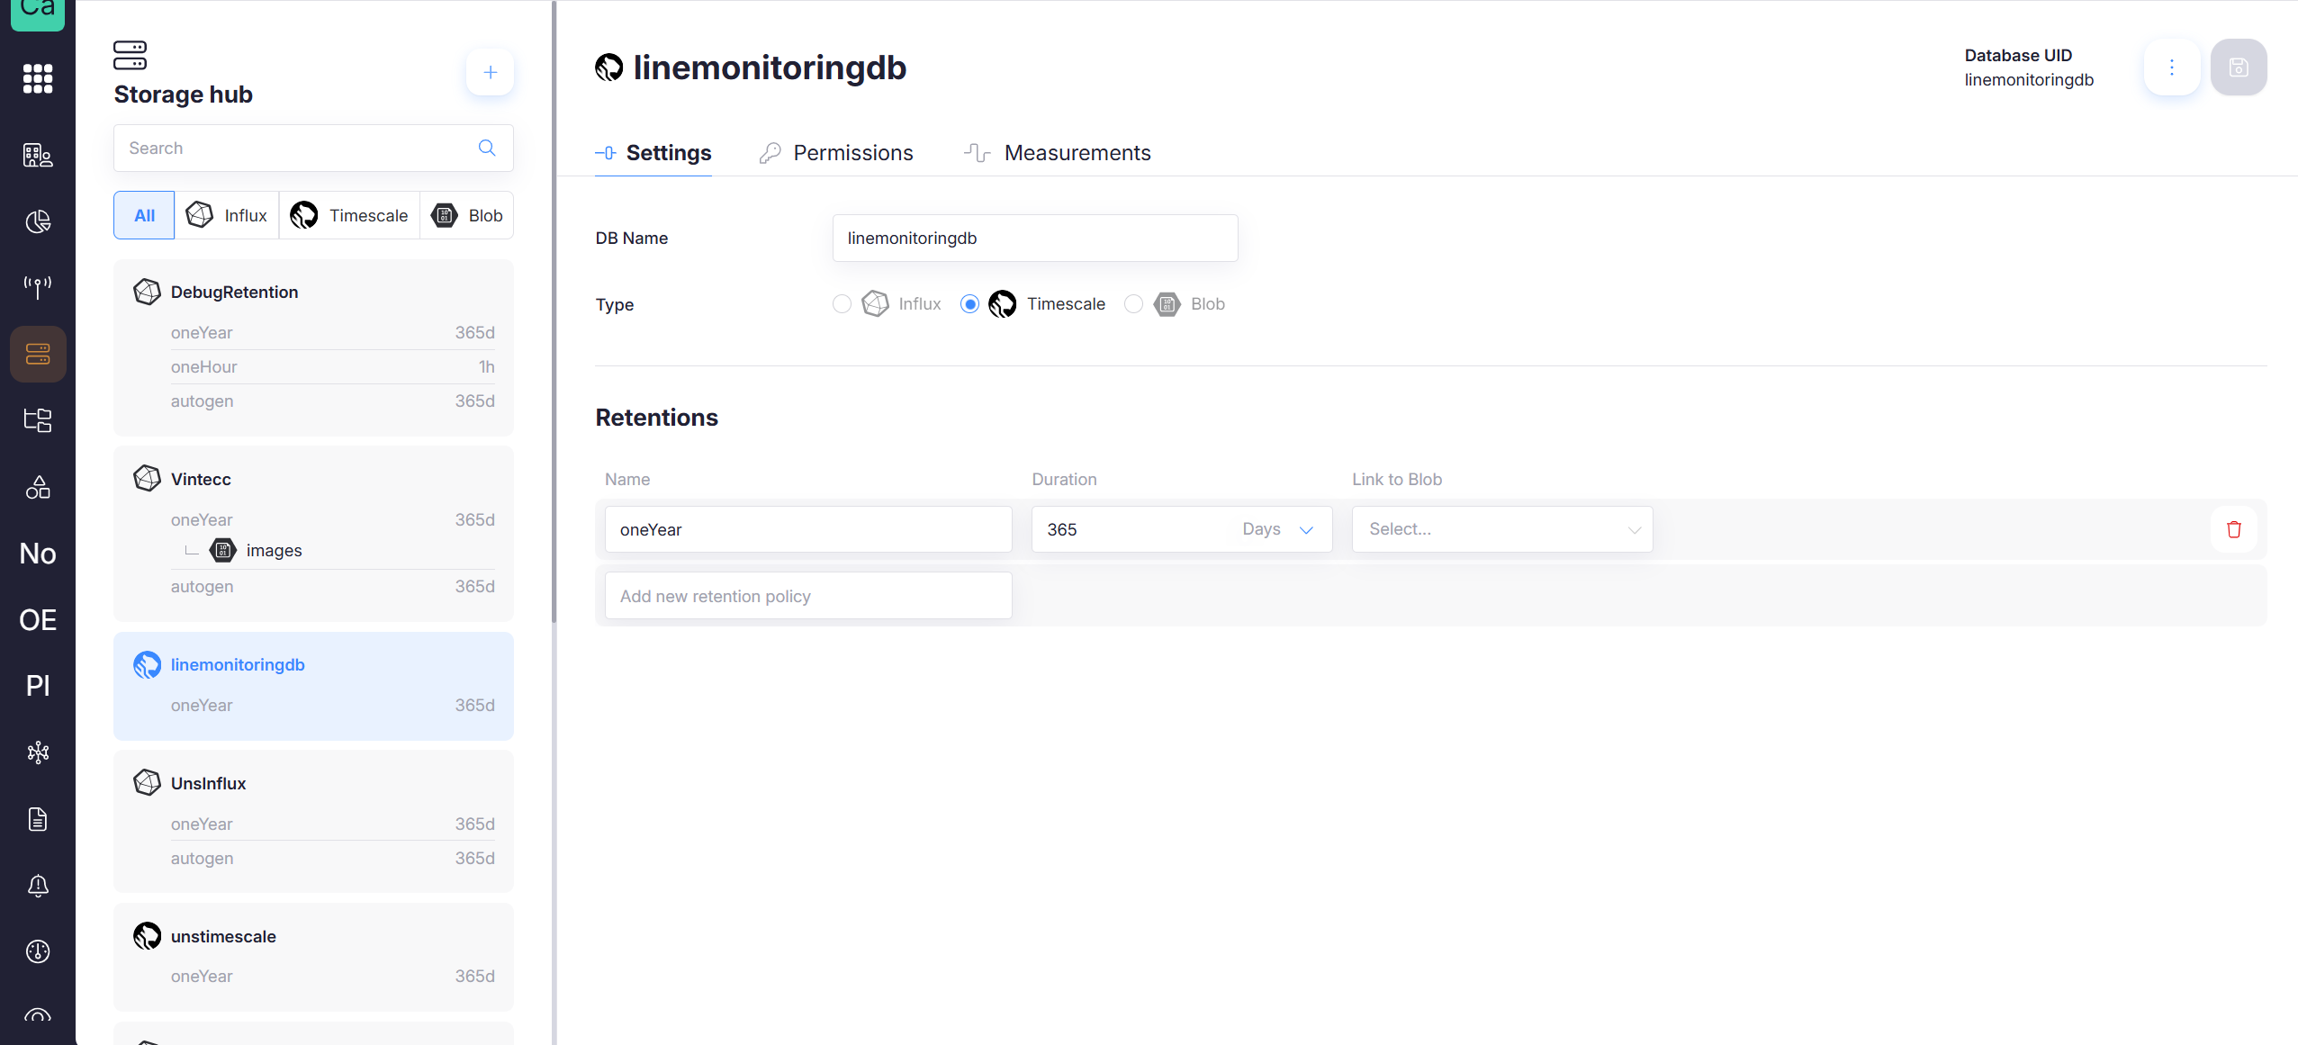Open the OE module in sidebar
Viewport: 2298px width, 1045px height.
click(38, 620)
